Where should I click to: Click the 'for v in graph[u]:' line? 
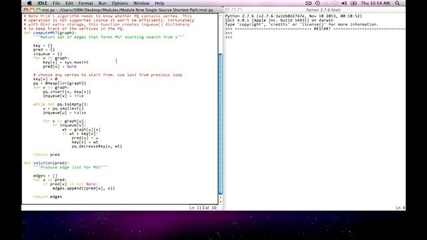tap(64, 121)
